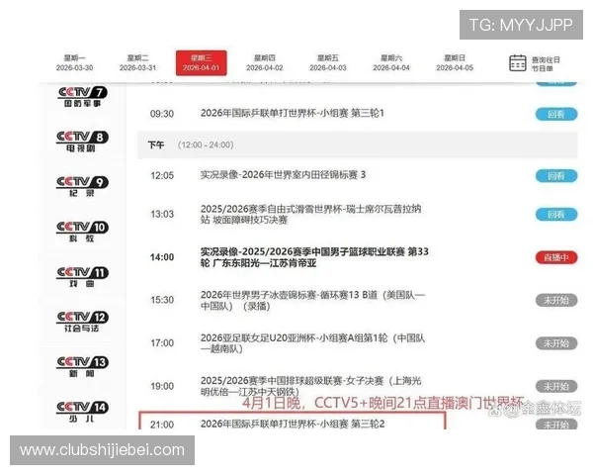
Task: Click 回看 button for 09:30 program
Action: coord(556,114)
